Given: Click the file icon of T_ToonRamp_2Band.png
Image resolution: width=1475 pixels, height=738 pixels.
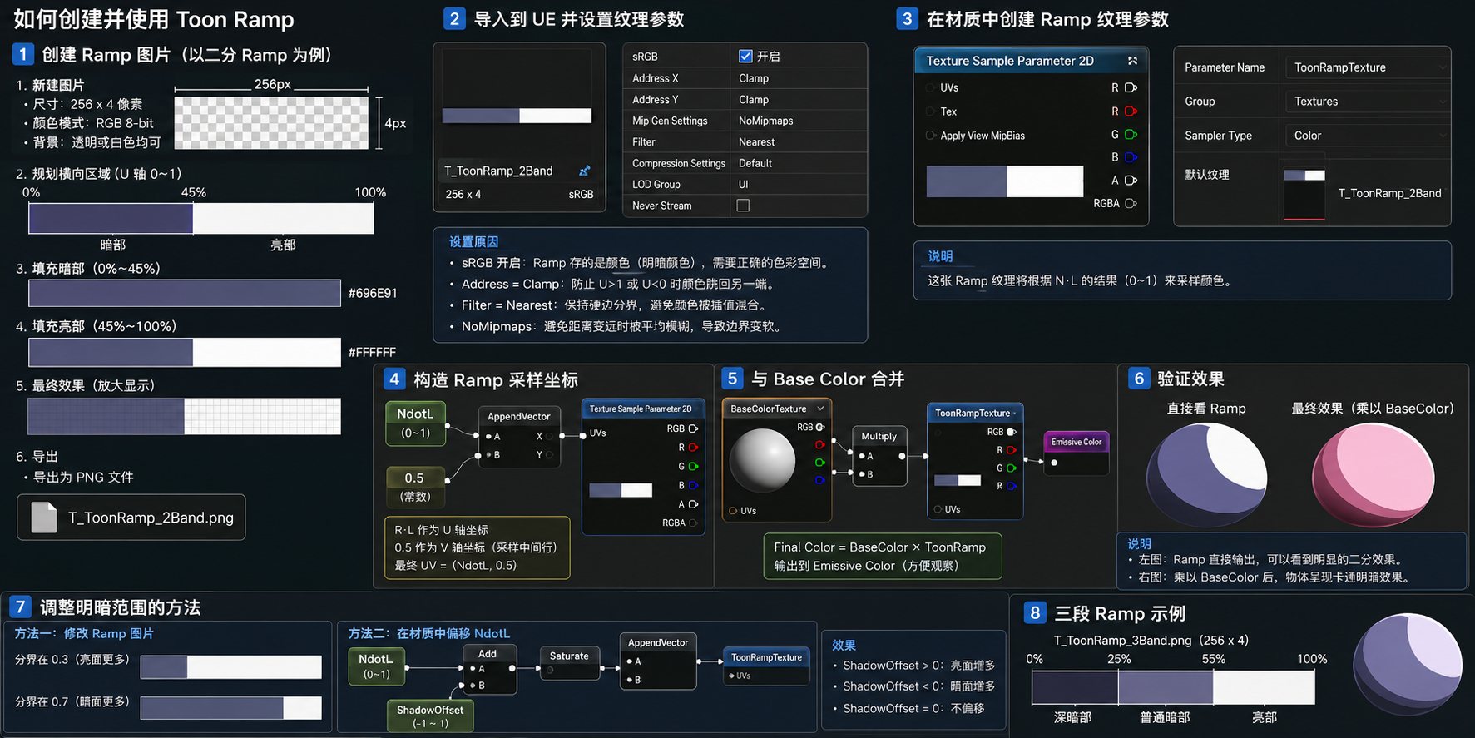Looking at the screenshot, I should 44,517.
